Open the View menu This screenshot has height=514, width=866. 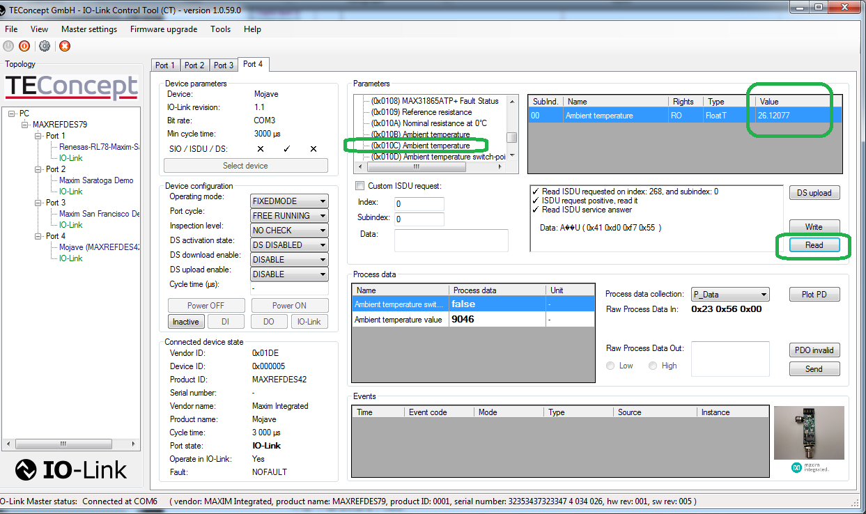39,29
